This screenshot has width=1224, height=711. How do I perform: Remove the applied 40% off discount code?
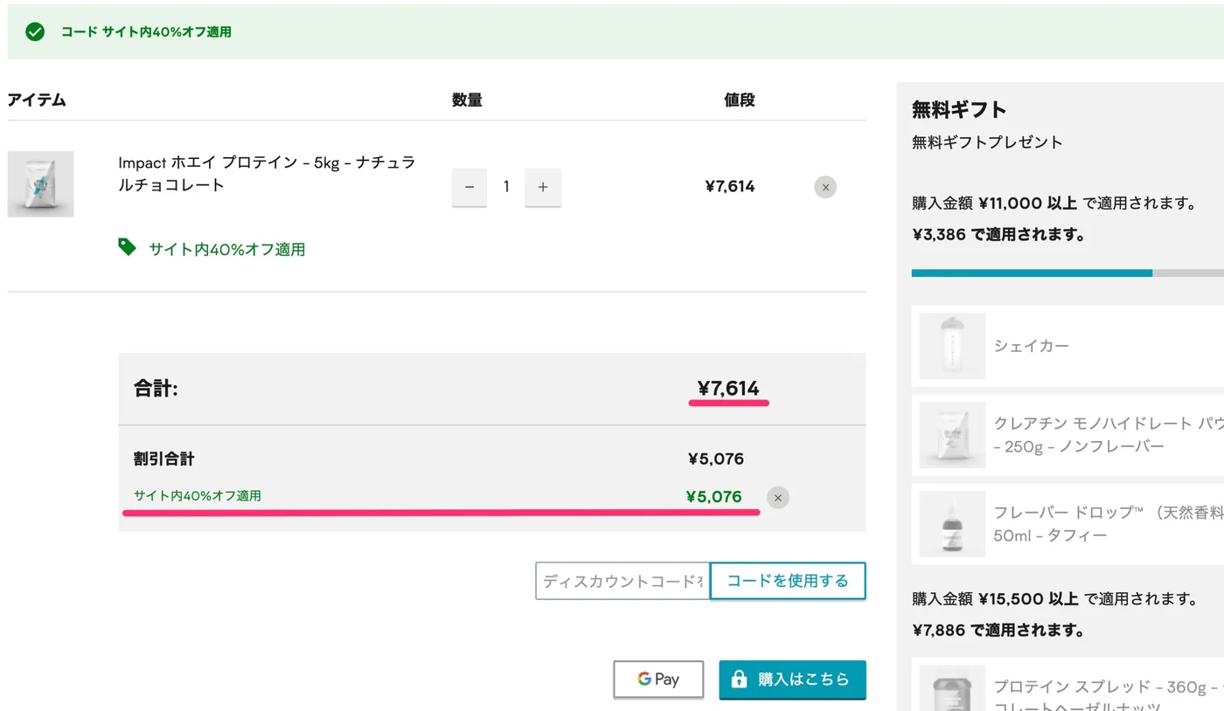(777, 497)
